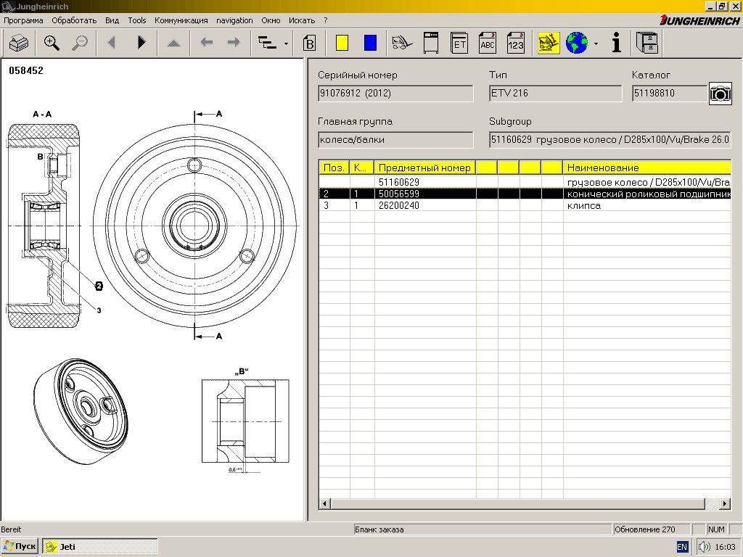This screenshot has height=557, width=743.
Task: Open the Коммуникация menu
Action: (x=181, y=20)
